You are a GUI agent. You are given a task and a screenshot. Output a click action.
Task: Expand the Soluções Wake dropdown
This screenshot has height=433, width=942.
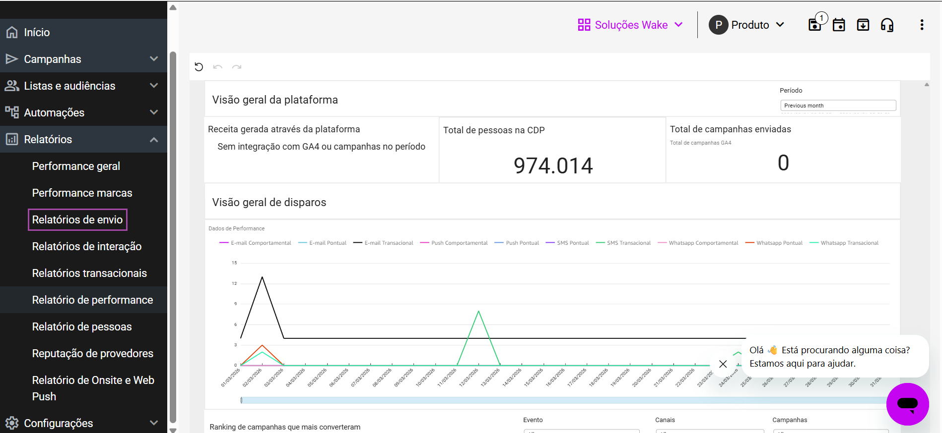point(630,25)
